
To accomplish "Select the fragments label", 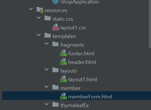I will [x=72, y=45].
